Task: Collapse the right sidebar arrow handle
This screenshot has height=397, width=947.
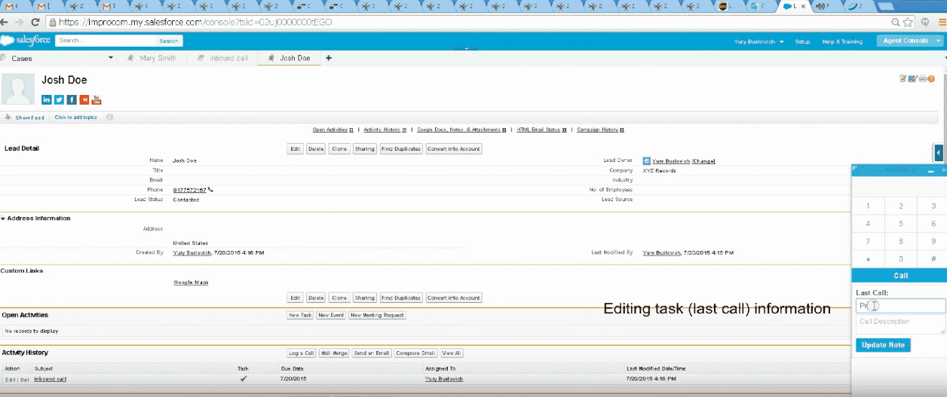Action: click(x=939, y=153)
